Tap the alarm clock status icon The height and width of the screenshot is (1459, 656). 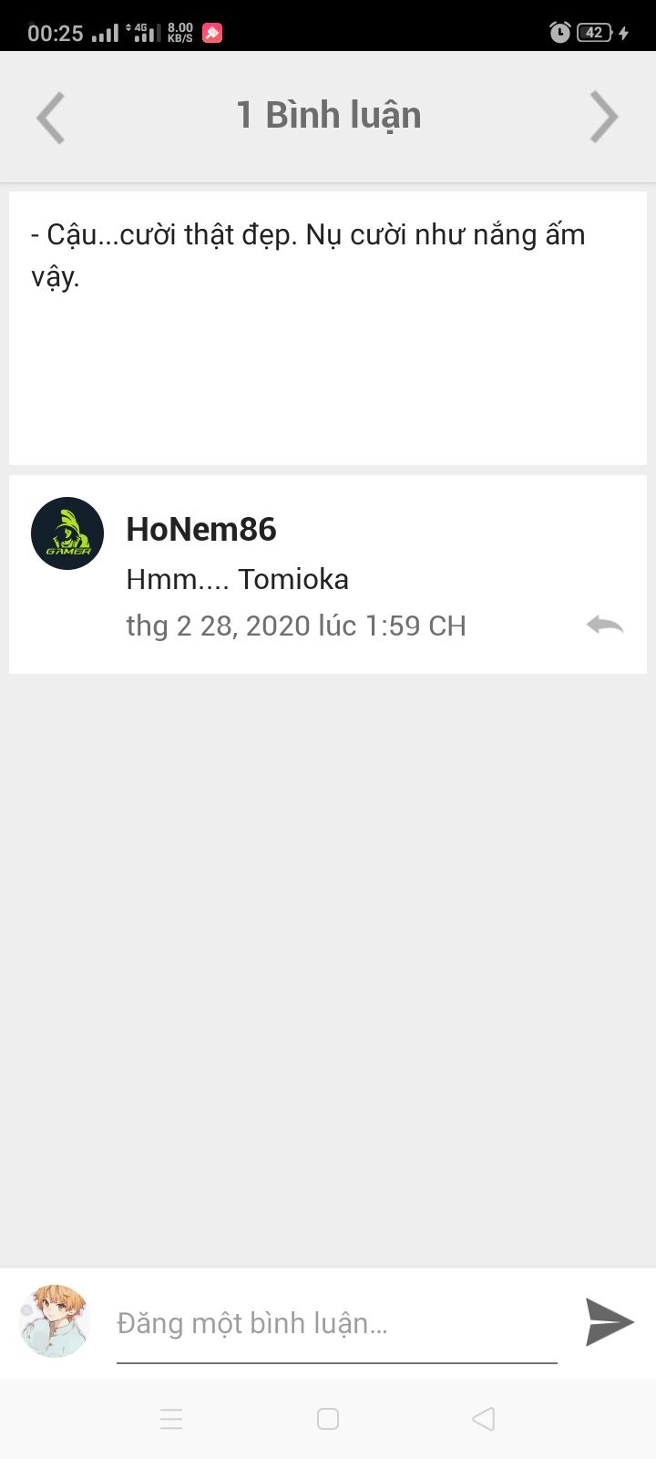click(x=560, y=33)
